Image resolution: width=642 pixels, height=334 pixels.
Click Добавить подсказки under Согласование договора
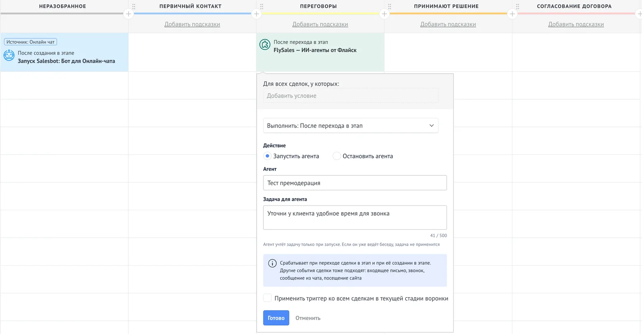(576, 24)
